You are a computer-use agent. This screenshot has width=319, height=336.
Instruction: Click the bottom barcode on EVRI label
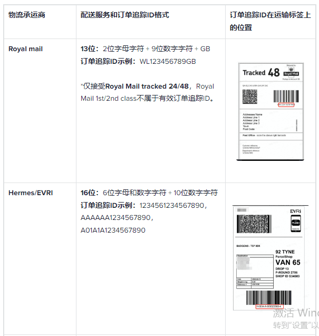(269, 297)
